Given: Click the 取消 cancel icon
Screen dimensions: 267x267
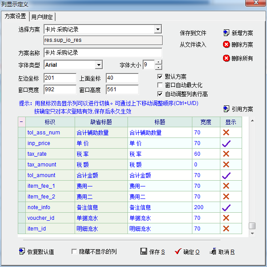Looking at the screenshot, I should [x=213, y=251].
